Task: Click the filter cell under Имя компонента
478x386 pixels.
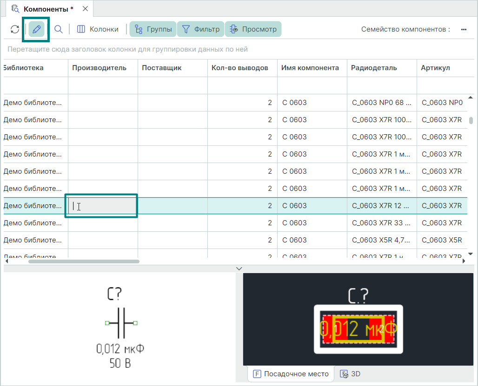Action: pos(312,85)
